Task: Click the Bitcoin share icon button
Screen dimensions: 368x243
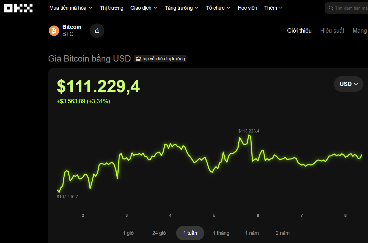Action: coord(97,31)
